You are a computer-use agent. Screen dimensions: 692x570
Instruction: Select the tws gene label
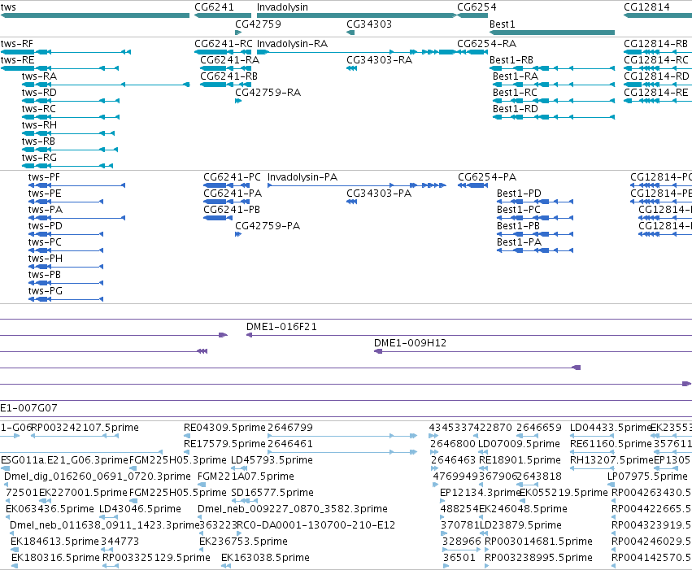8,7
